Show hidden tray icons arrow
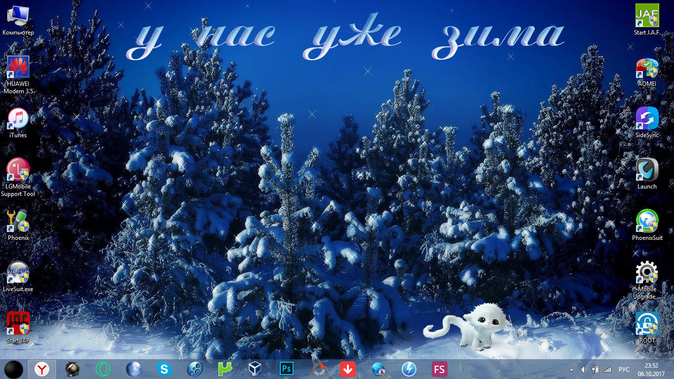This screenshot has height=379, width=674. (x=571, y=370)
